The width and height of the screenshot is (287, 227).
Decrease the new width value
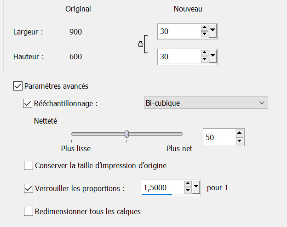coord(204,34)
